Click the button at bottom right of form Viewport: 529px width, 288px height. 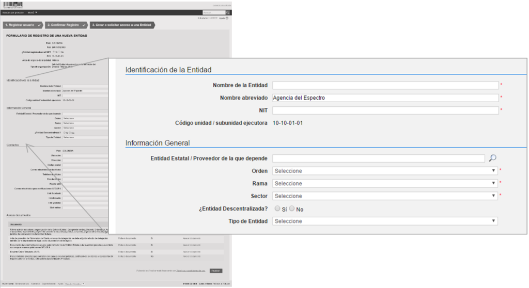coord(216,270)
